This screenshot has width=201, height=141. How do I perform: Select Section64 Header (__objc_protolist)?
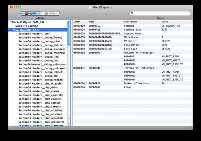point(41,118)
